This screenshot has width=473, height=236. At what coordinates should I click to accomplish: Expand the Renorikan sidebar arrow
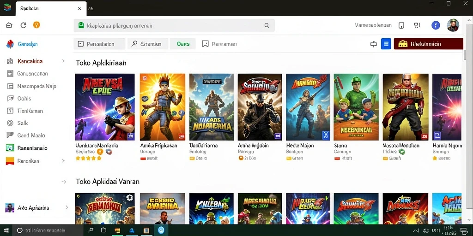tap(63, 161)
